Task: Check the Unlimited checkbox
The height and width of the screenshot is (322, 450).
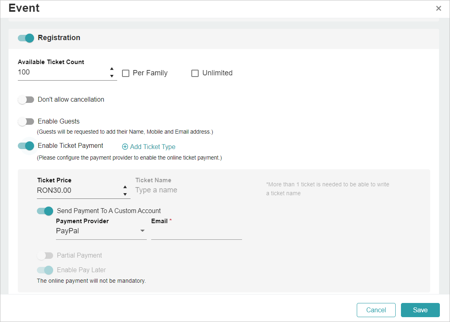Action: 195,73
